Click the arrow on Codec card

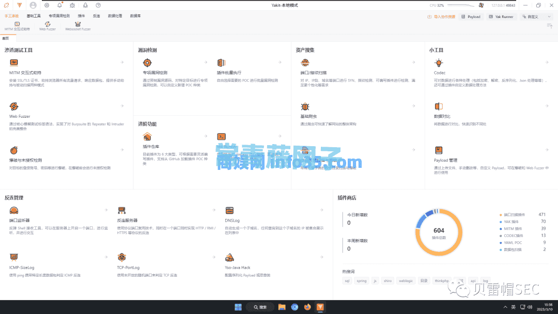click(547, 62)
